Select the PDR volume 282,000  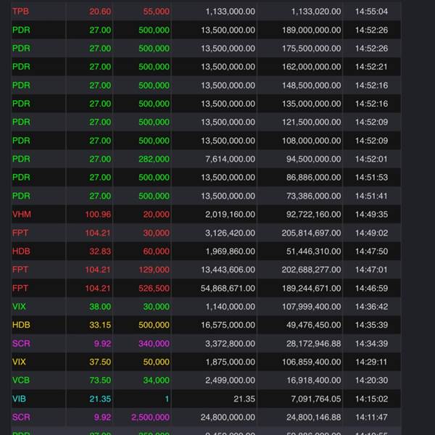[154, 159]
